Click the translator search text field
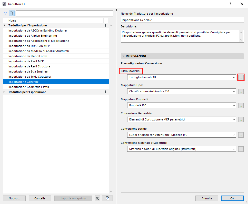 (64, 13)
